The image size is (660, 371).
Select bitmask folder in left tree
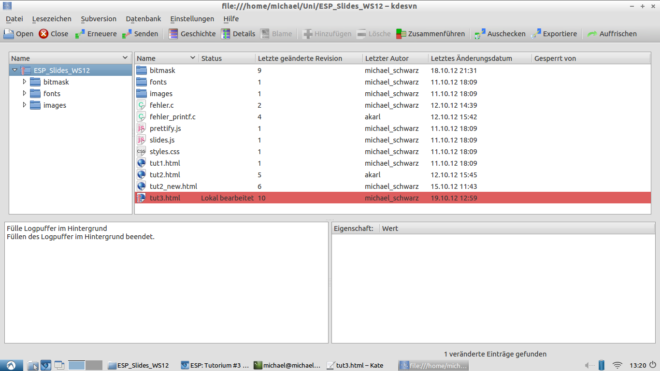click(x=56, y=82)
